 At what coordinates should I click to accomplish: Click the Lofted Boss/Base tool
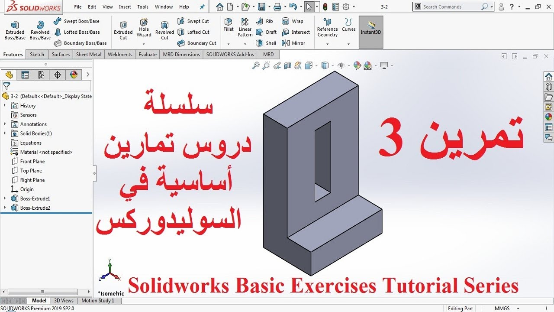[x=77, y=32]
